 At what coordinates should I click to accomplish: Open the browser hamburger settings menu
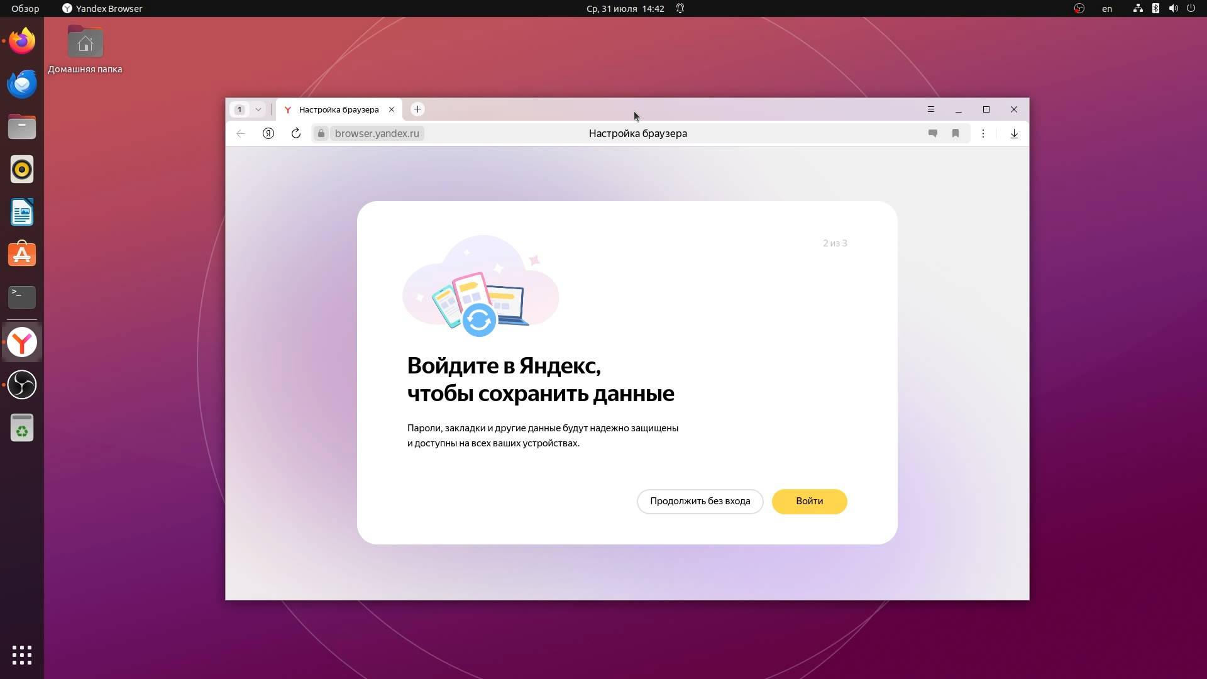(x=931, y=109)
